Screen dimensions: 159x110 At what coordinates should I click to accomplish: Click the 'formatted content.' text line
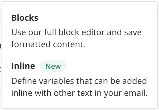48,44
